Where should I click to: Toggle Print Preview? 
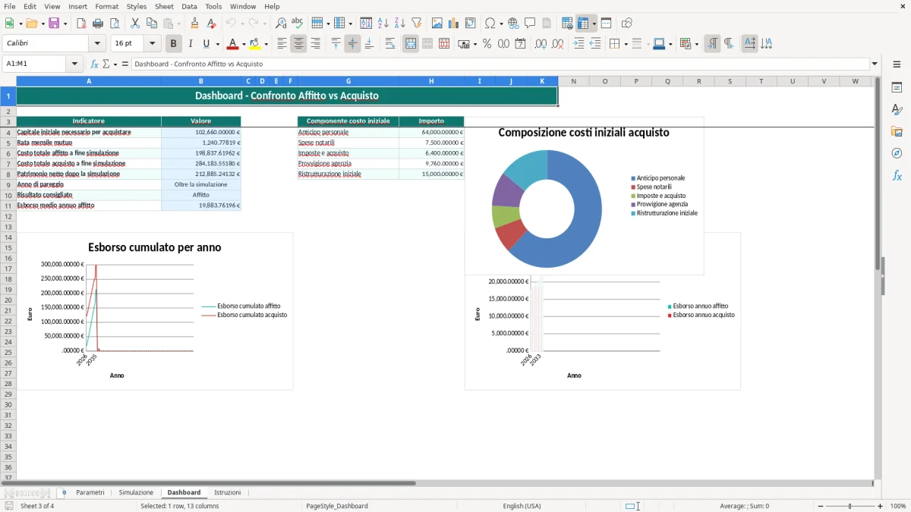(115, 24)
